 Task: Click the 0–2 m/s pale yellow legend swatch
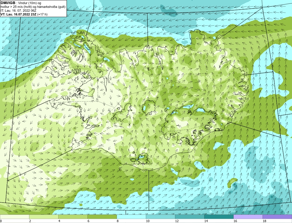point(15,217)
